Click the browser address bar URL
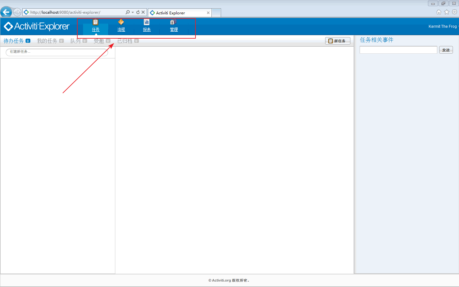 click(x=65, y=12)
